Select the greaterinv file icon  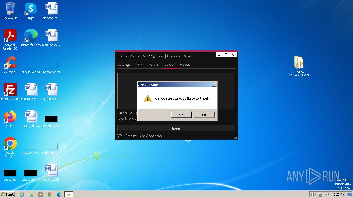[x=31, y=149]
